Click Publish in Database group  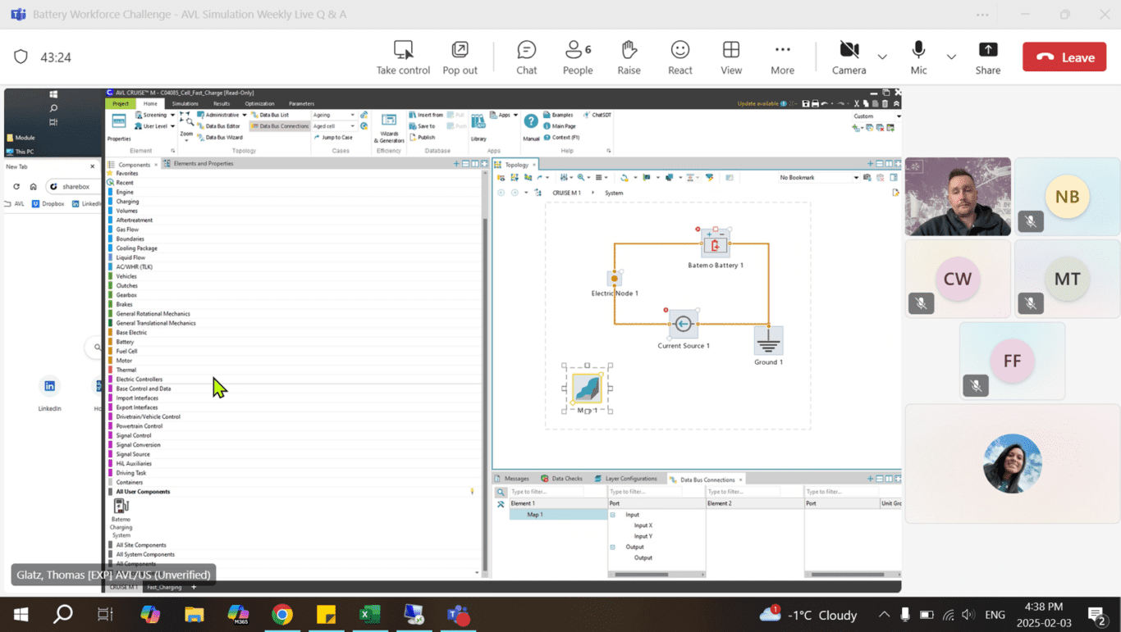point(423,138)
